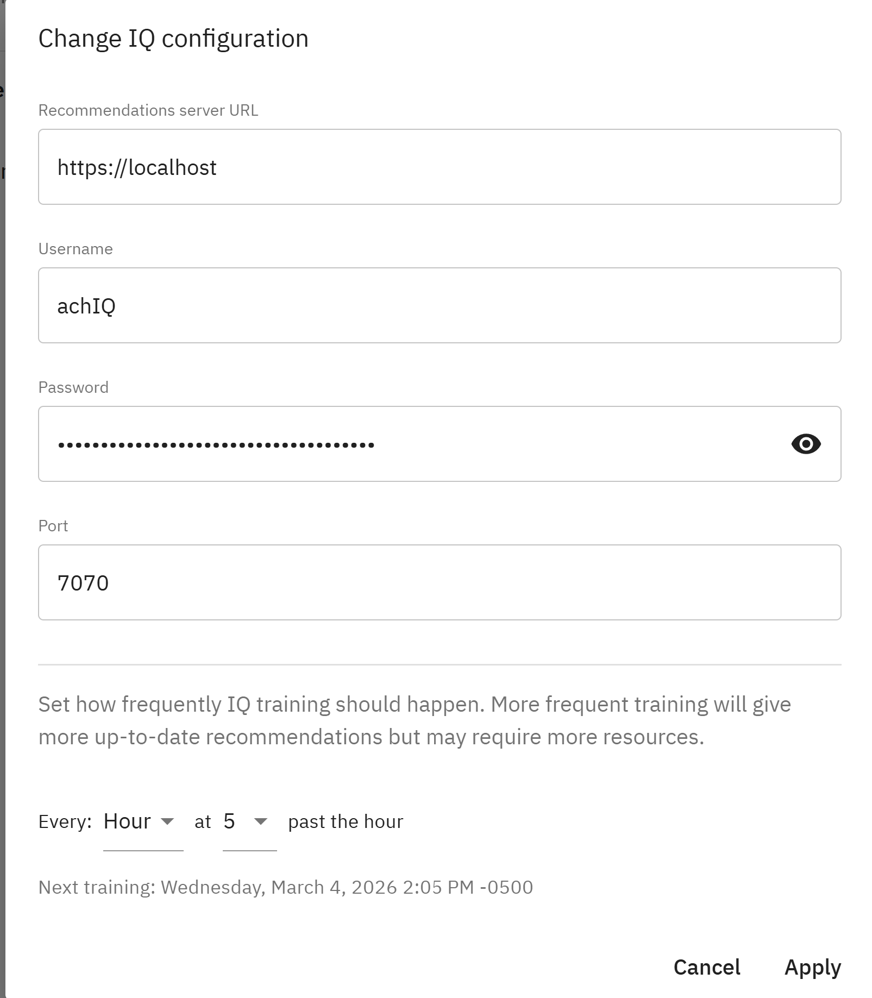Click the IQ training frequency description
This screenshot has width=872, height=998.
pyautogui.click(x=414, y=720)
